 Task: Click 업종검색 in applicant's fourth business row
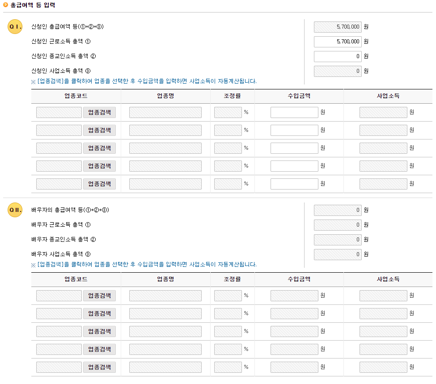click(x=100, y=166)
